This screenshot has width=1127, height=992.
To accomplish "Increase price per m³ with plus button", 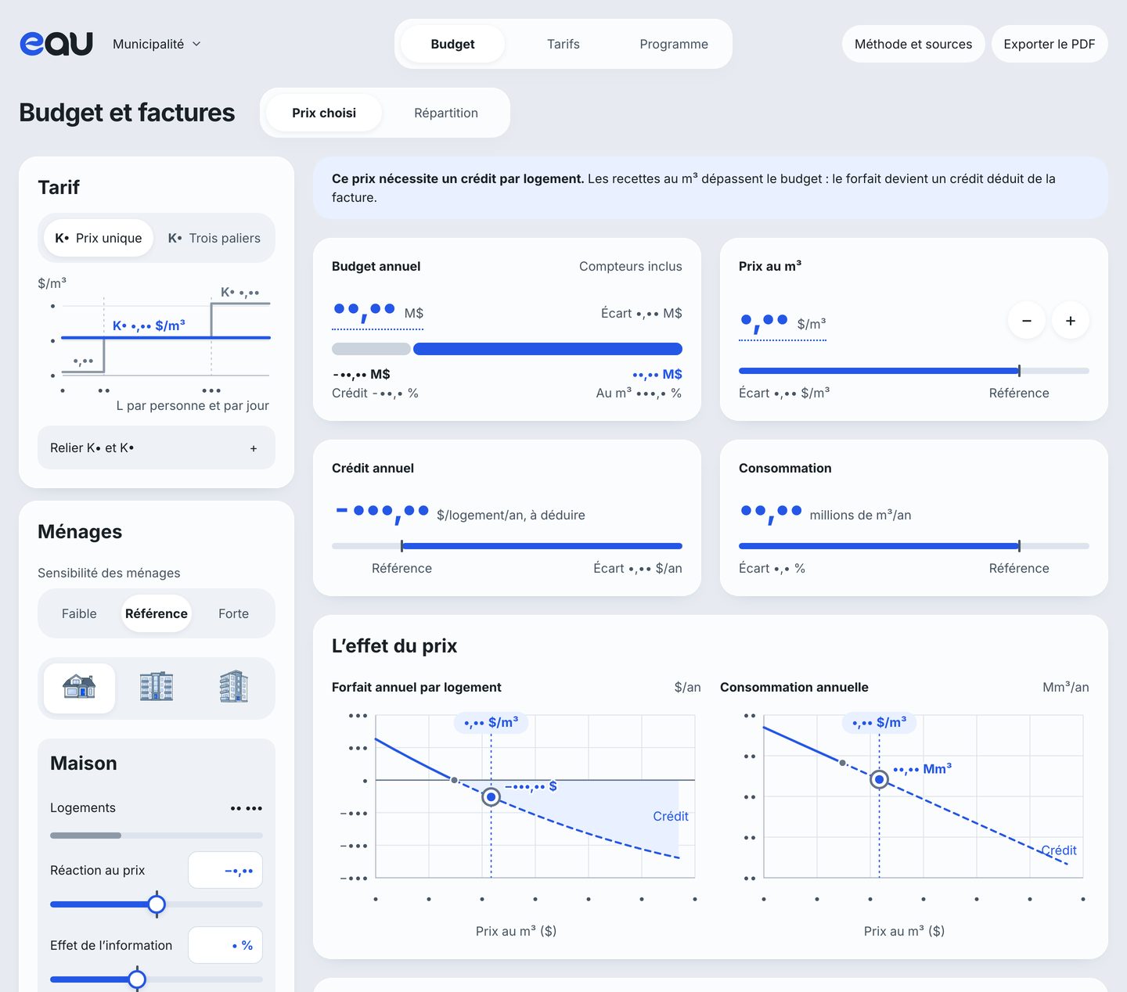I will (x=1071, y=321).
